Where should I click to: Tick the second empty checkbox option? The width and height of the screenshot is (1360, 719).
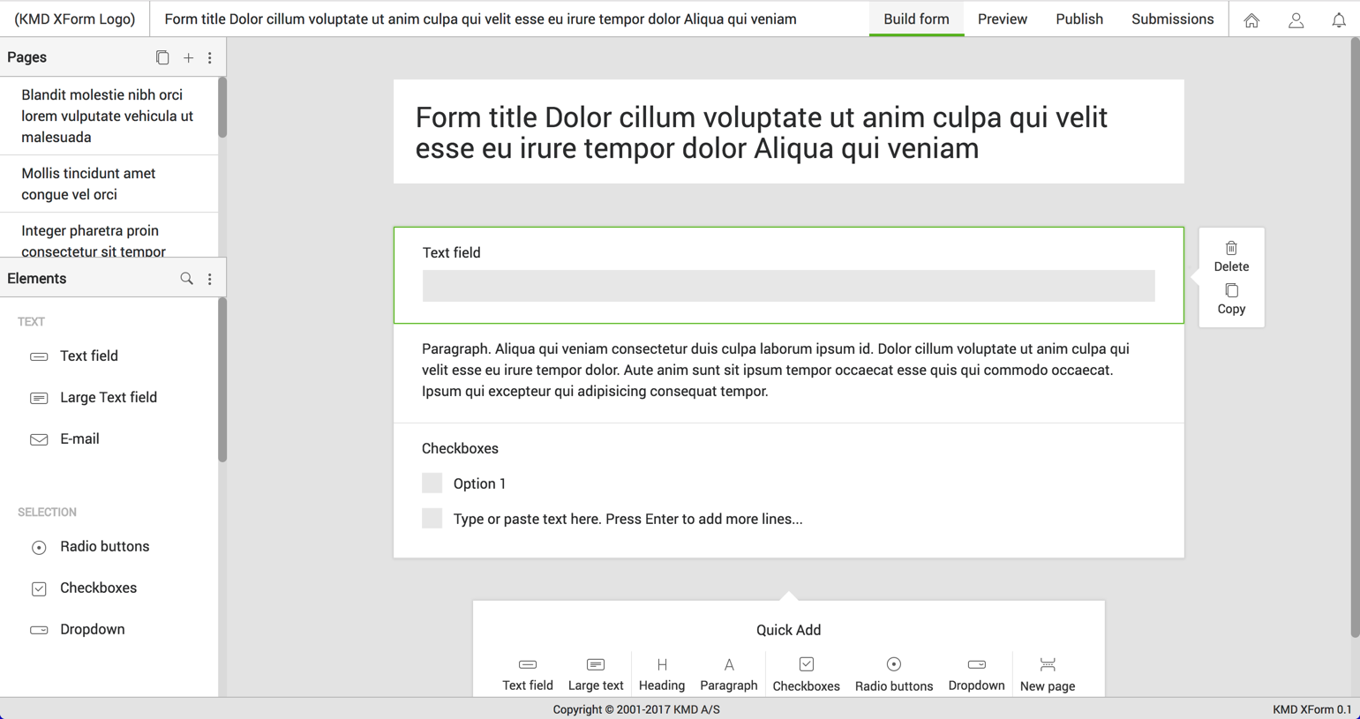432,518
